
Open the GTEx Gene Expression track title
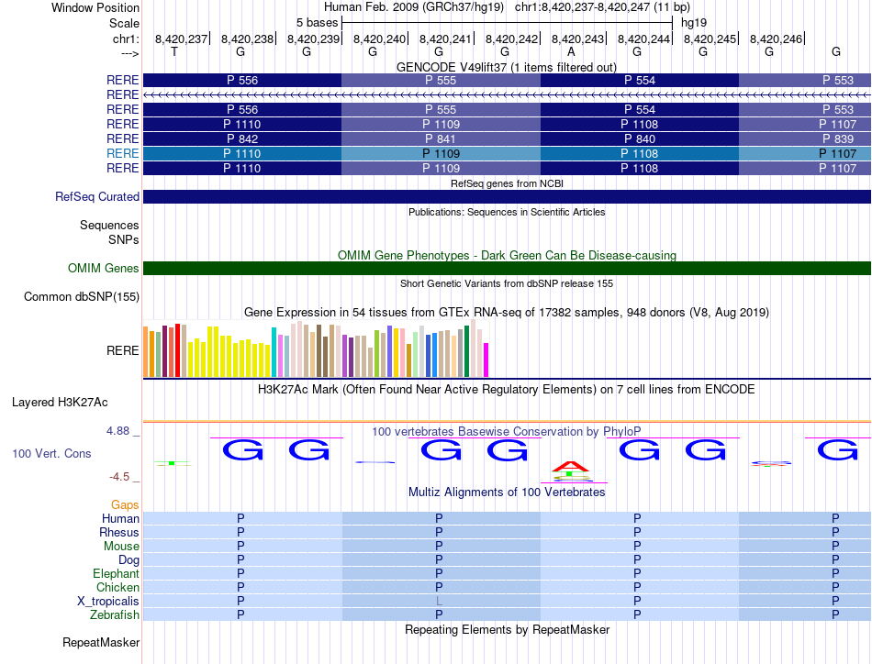507,312
